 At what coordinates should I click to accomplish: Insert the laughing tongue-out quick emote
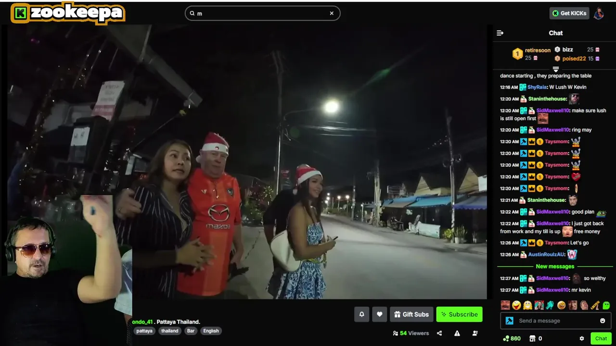516,305
